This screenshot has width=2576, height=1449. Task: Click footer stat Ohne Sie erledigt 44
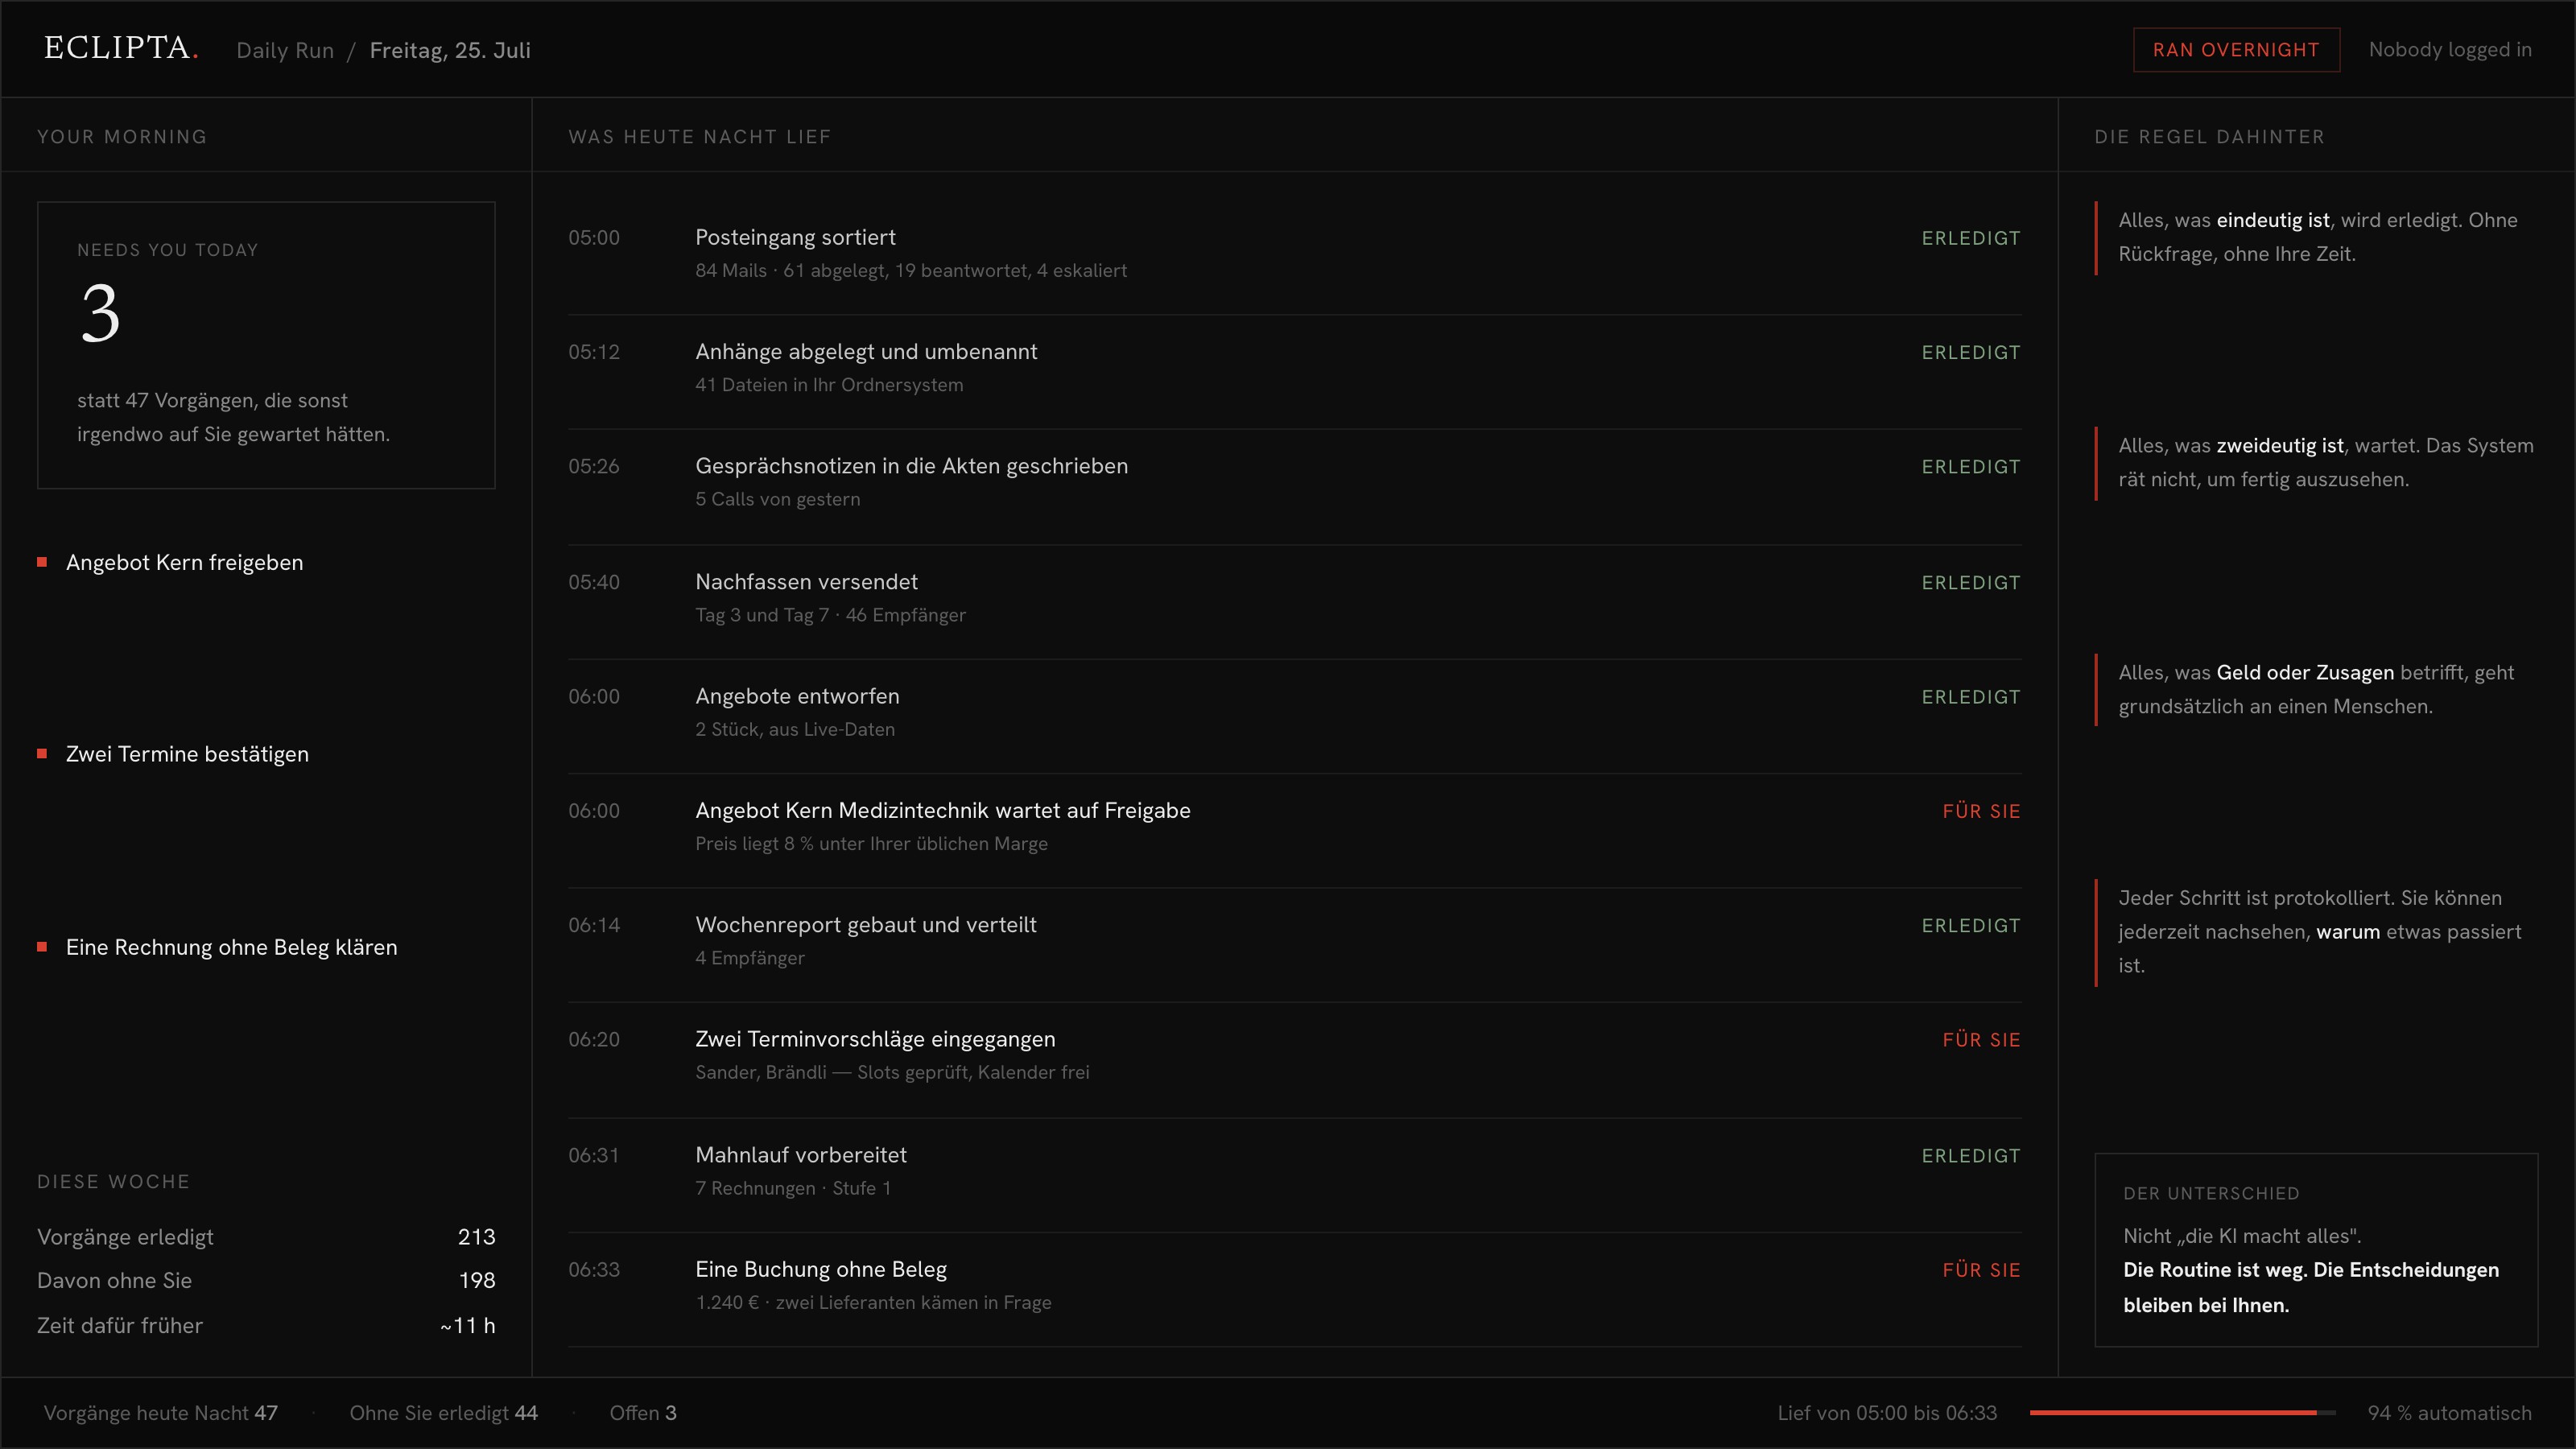coord(443,1413)
